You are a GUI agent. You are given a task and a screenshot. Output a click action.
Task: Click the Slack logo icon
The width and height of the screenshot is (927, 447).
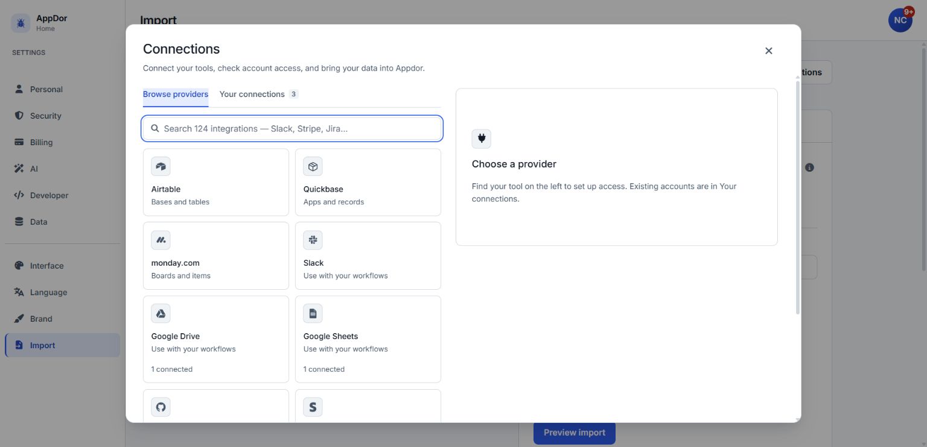313,240
